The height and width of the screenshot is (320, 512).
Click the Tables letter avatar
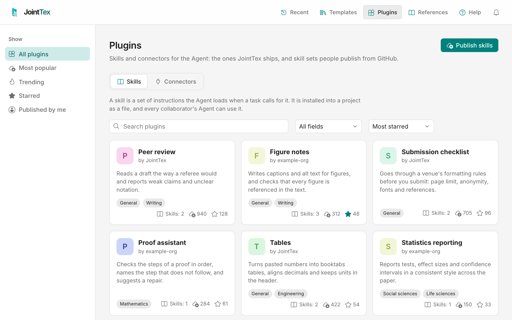click(257, 246)
